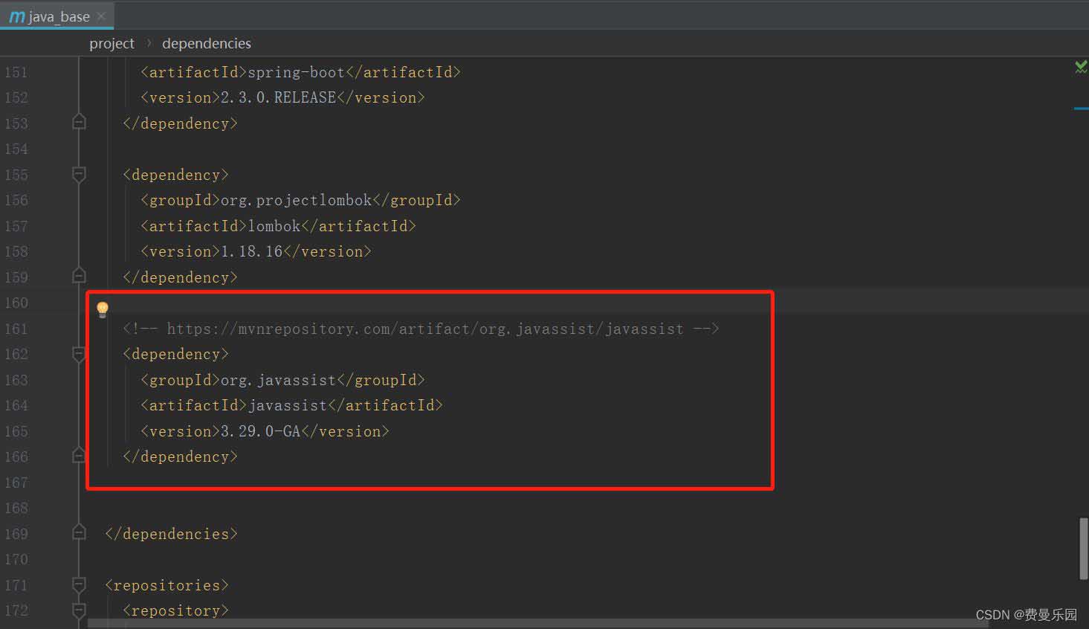Click the </dependency> tag on line 166
Image resolution: width=1089 pixels, height=629 pixels.
click(x=180, y=457)
